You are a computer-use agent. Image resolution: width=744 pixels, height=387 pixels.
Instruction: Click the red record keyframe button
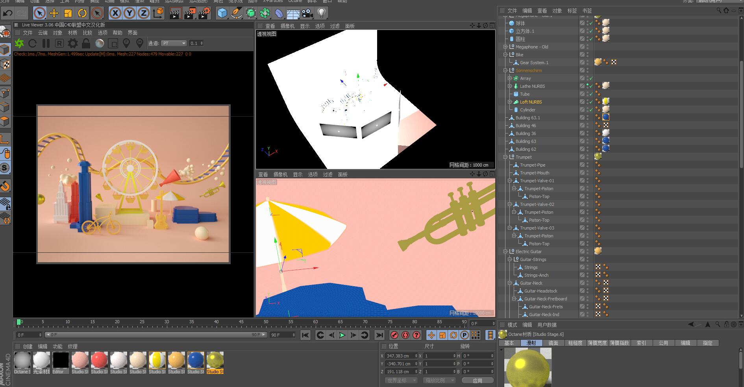point(394,335)
